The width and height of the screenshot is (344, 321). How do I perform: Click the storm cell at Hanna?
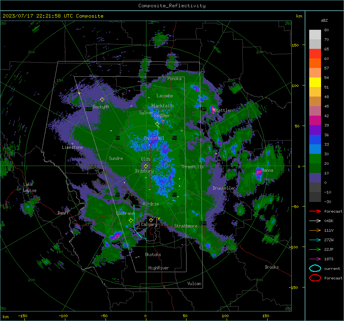point(259,173)
